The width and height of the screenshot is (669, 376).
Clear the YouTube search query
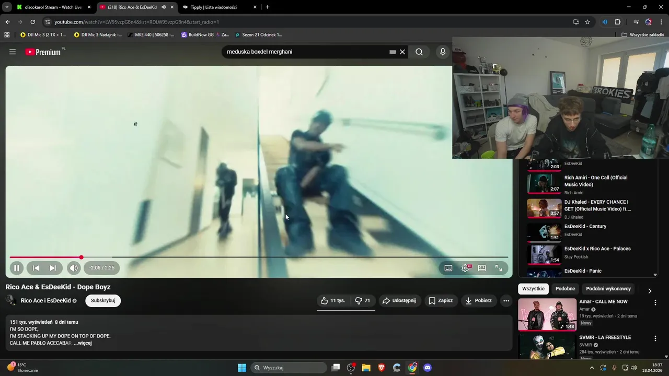(402, 52)
